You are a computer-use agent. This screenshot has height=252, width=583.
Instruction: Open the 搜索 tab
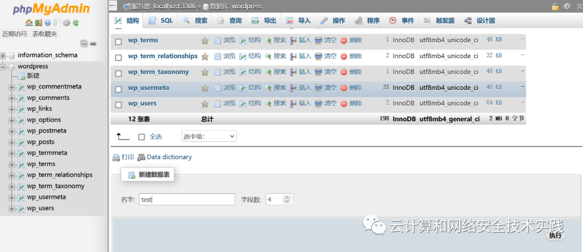[195, 21]
